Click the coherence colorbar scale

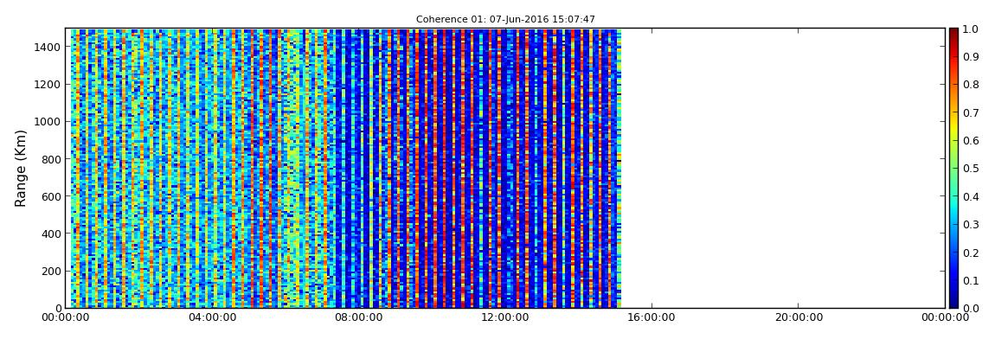click(954, 168)
